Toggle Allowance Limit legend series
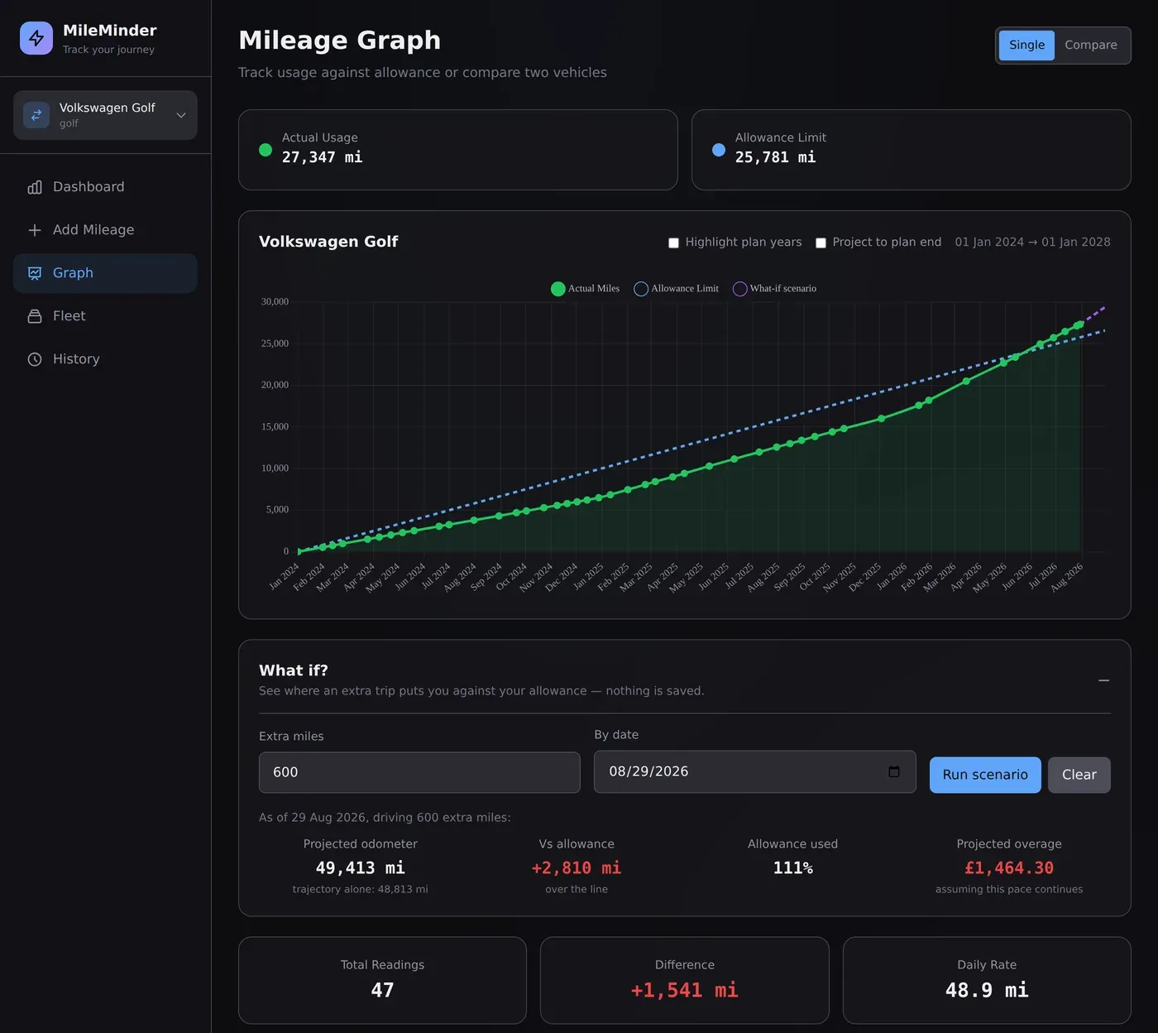1158x1033 pixels. click(x=676, y=289)
